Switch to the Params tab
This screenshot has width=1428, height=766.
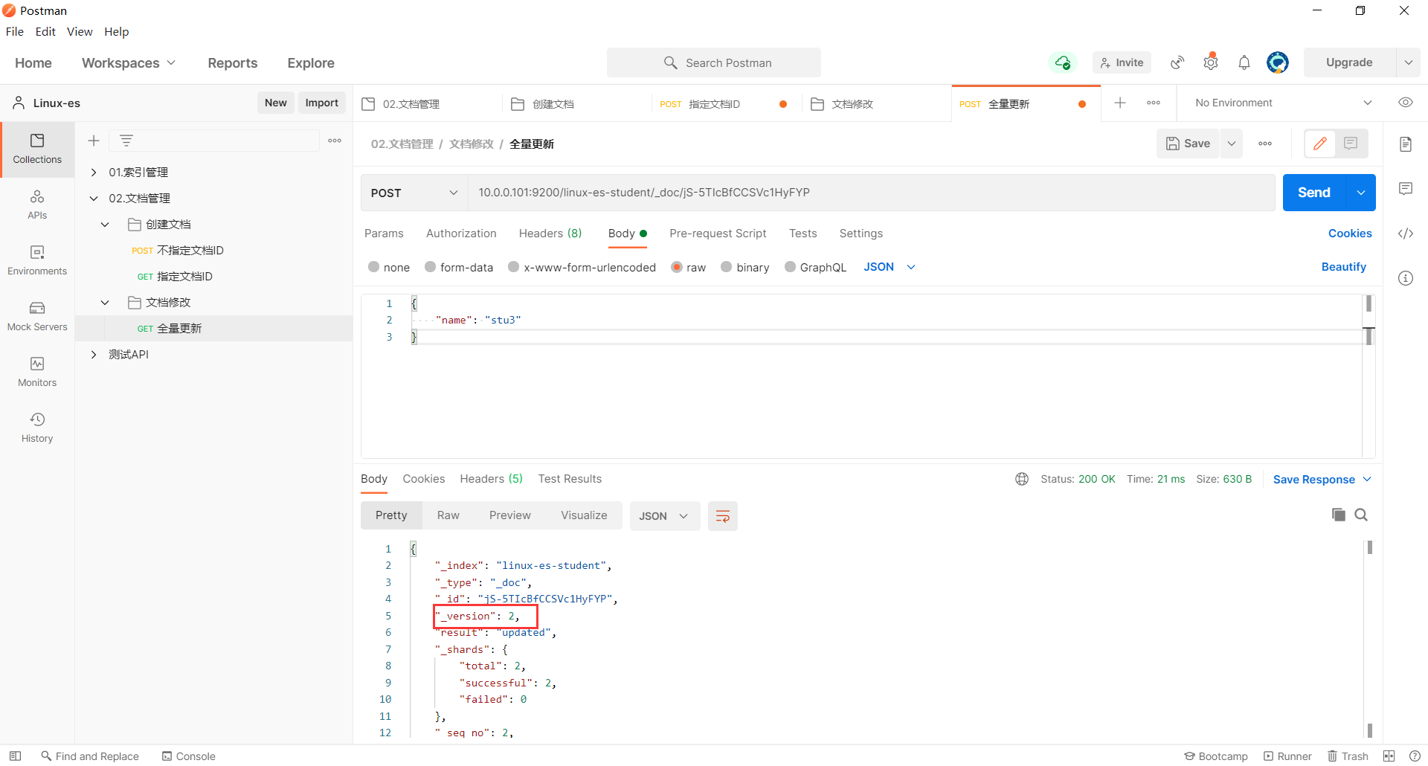384,234
